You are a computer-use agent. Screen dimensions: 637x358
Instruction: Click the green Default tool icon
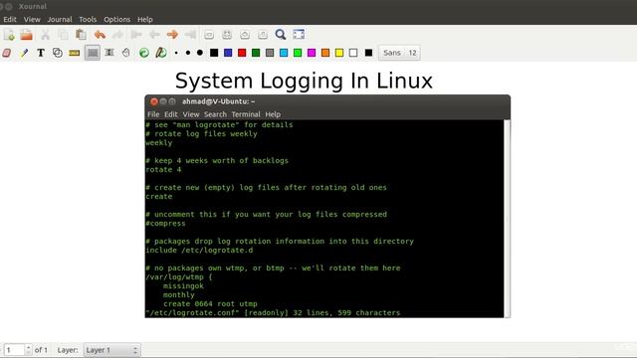(x=143, y=53)
